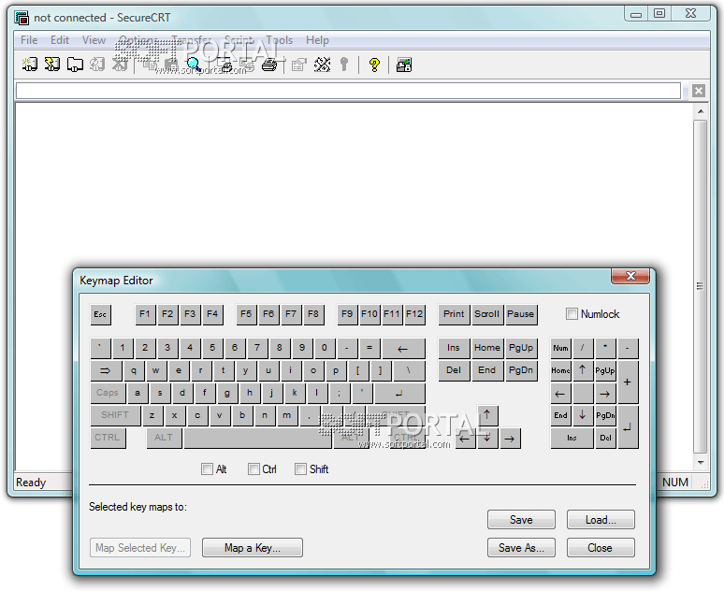Click the Save As... button
724x591 pixels.
tap(521, 548)
